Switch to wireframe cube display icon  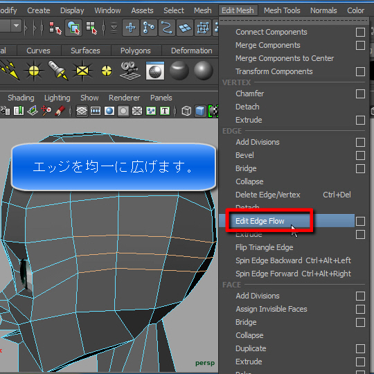186,111
